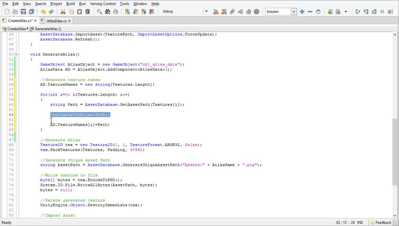Switch to the AtlasData.cs tab

[56, 21]
